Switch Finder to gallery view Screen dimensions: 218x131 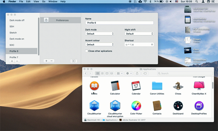pyautogui.click(x=112, y=74)
